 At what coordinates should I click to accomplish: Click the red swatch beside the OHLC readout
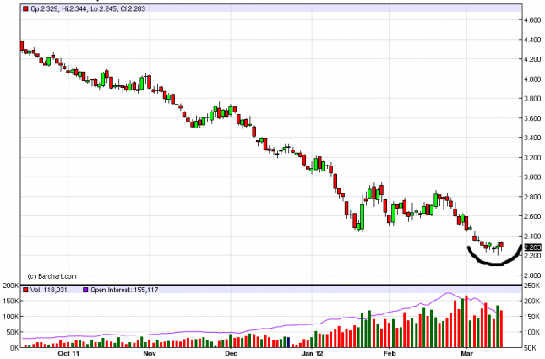coord(25,8)
